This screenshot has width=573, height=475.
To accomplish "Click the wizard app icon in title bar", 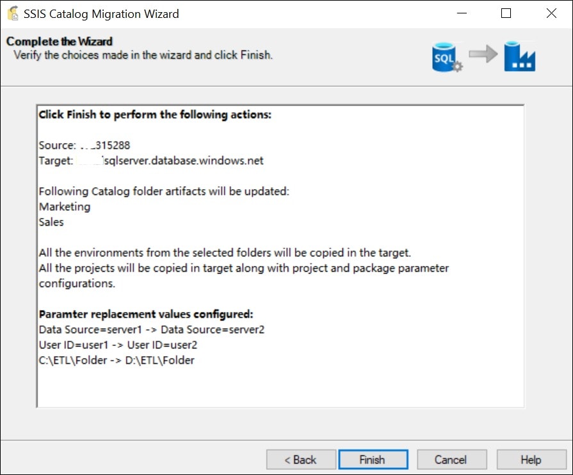I will [12, 13].
